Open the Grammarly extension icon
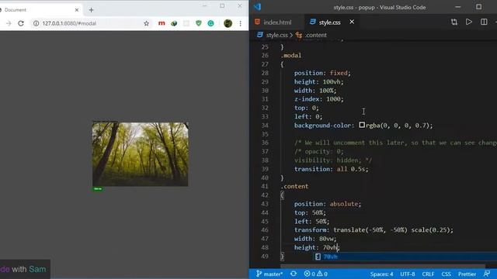The image size is (497, 279). coord(210,23)
